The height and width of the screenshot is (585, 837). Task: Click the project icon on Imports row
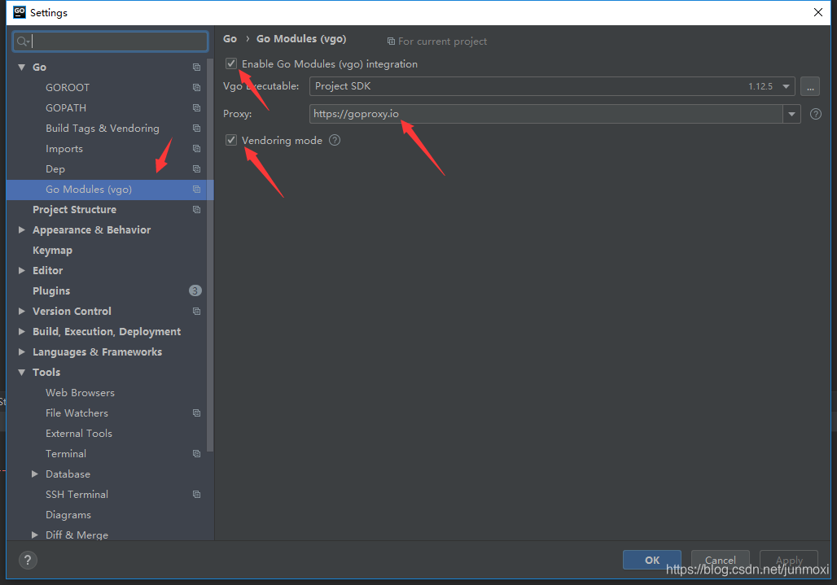196,148
